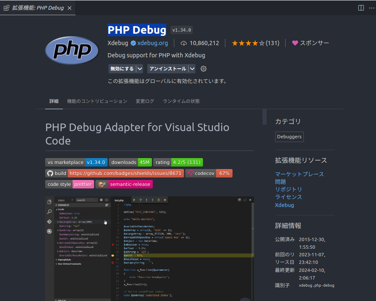Click the downloads 45M badge
The height and width of the screenshot is (301, 376).
click(x=130, y=162)
